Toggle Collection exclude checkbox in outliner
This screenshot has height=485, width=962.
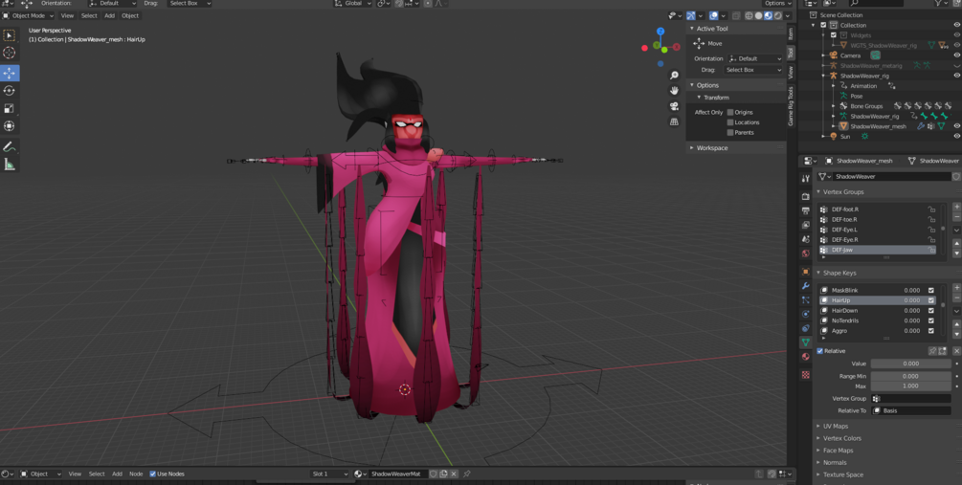point(823,25)
